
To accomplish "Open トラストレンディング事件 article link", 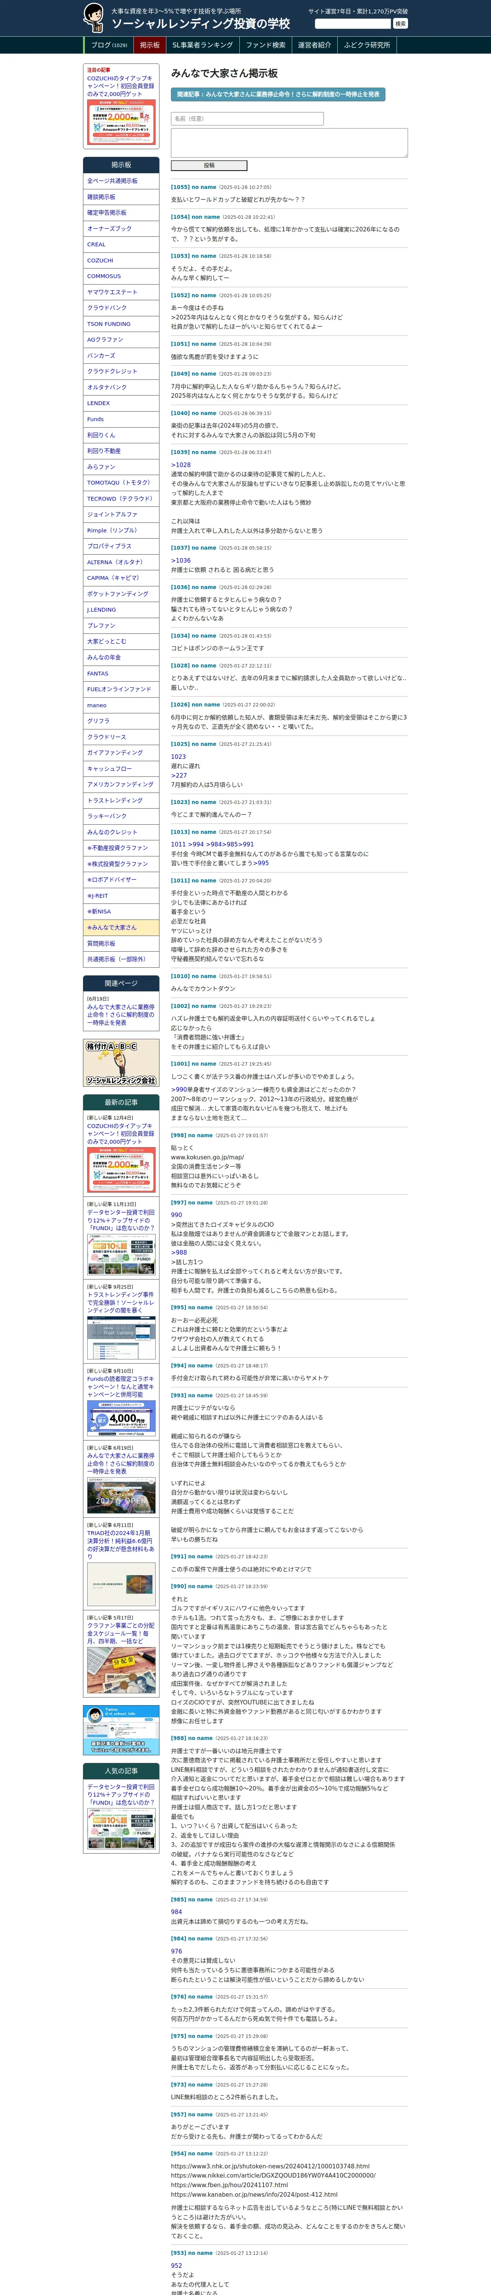I will 120,1302.
